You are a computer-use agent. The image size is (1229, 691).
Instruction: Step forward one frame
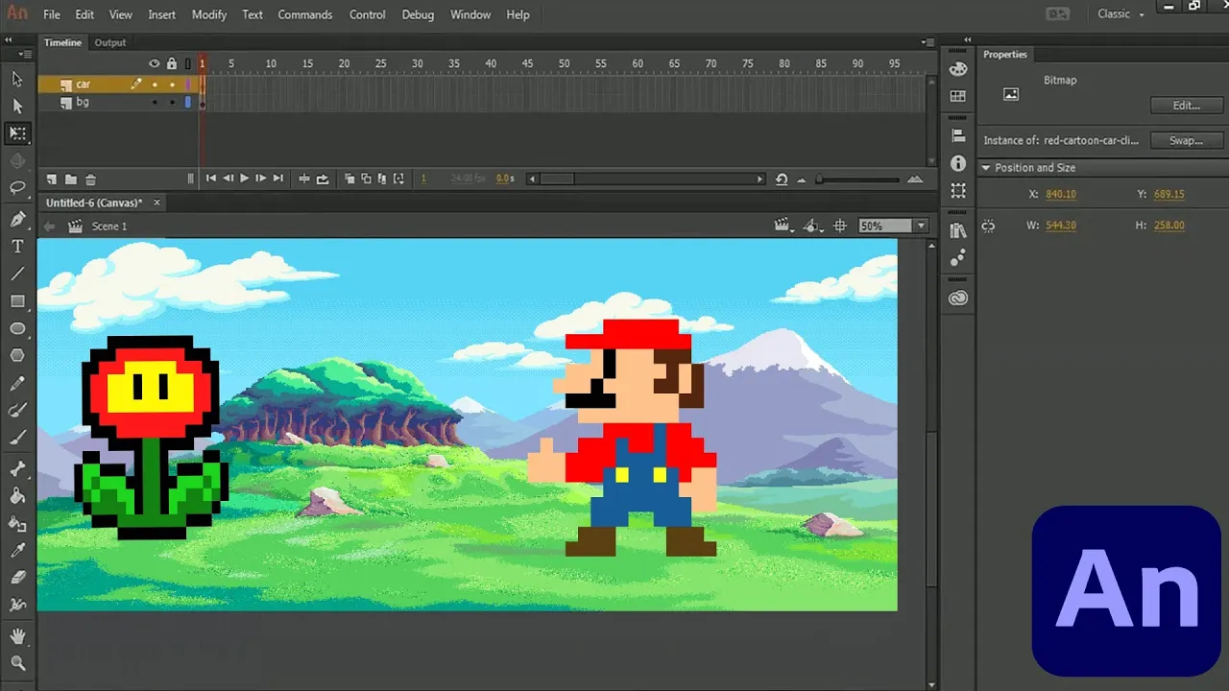(x=261, y=179)
